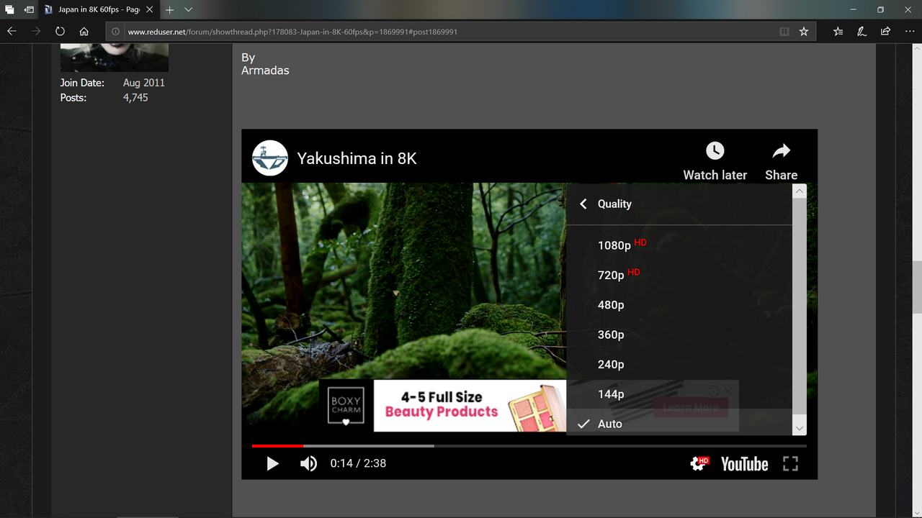Switch quality to 144p
This screenshot has height=518, width=922.
click(x=679, y=394)
